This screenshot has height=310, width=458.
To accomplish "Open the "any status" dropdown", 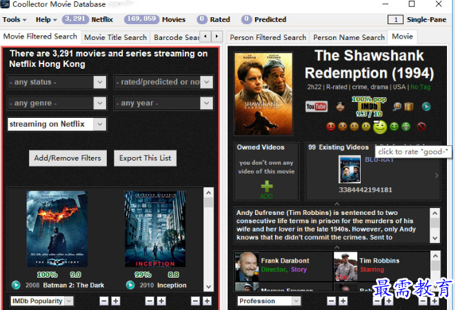I will click(57, 82).
